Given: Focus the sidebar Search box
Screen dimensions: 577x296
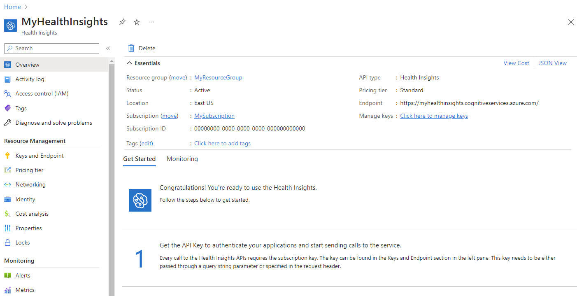Looking at the screenshot, I should click(x=51, y=49).
